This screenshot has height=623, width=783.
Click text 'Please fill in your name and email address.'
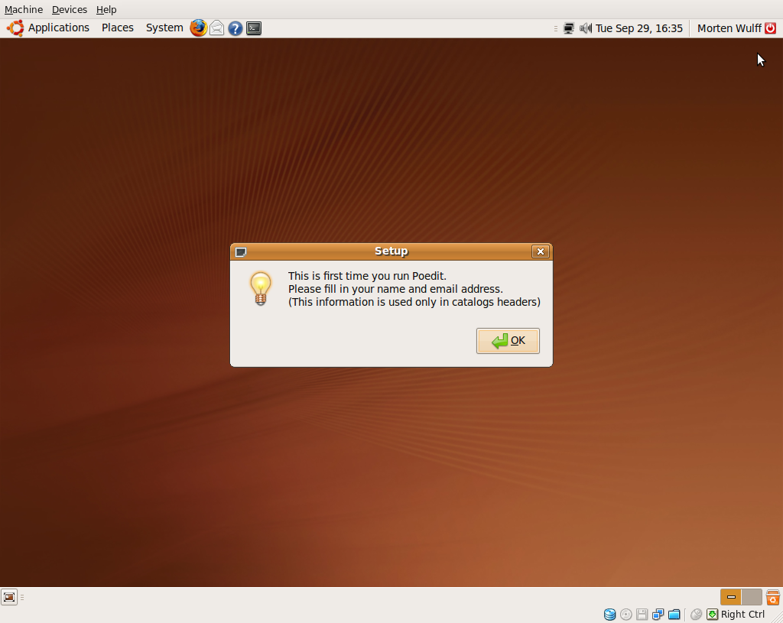tap(395, 289)
